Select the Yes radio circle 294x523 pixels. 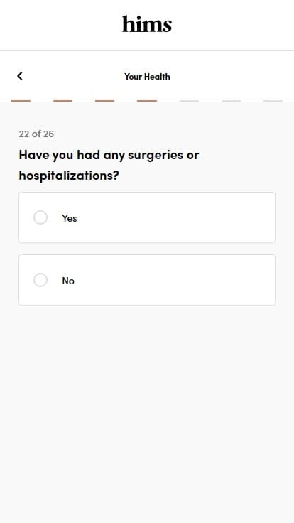click(x=40, y=217)
